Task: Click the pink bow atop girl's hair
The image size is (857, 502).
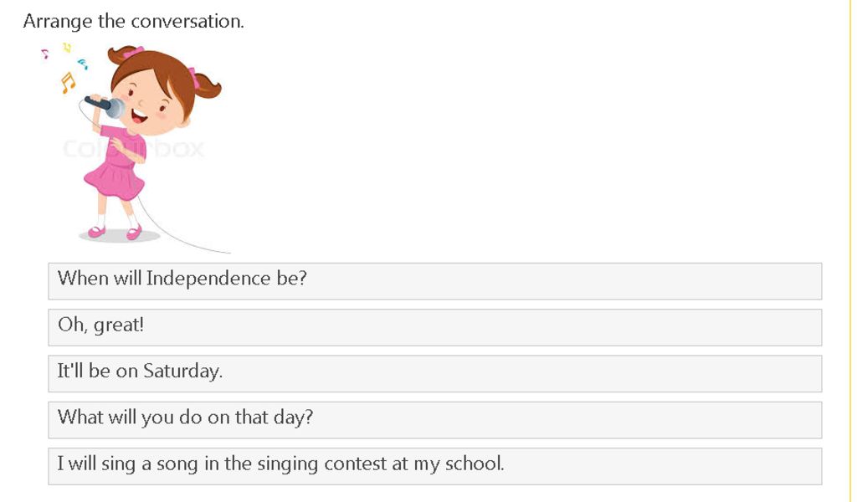Action: click(133, 53)
